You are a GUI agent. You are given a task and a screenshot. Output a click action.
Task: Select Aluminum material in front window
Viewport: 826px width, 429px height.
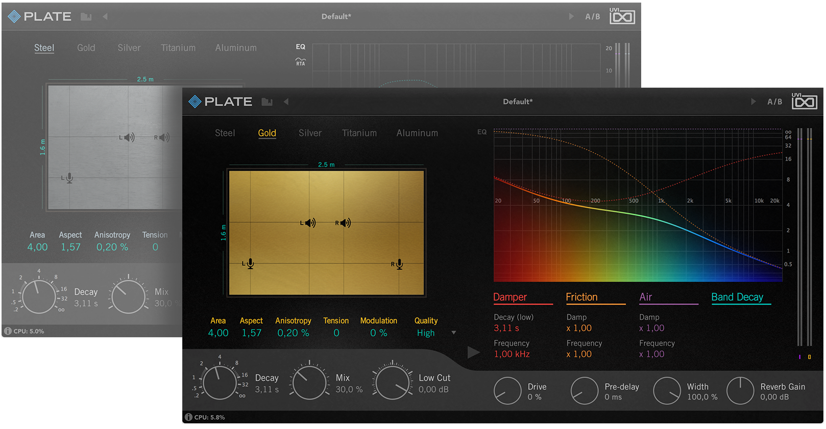click(417, 133)
